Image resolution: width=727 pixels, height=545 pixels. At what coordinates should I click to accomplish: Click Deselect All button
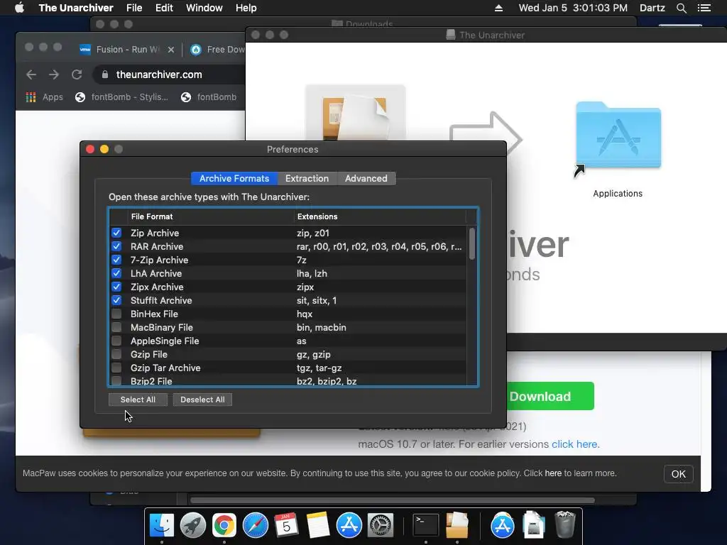(x=202, y=400)
